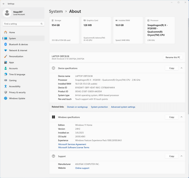Open Windows Update page

point(24,98)
